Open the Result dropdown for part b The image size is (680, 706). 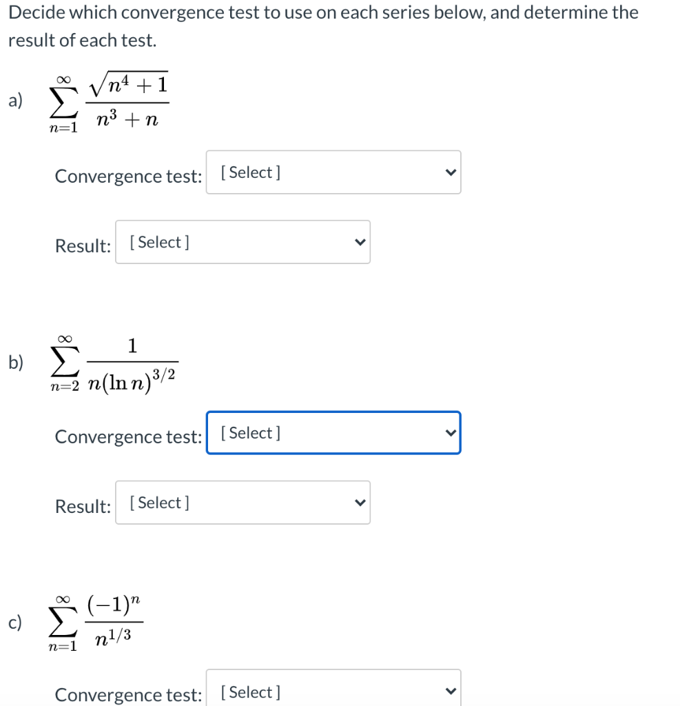point(243,503)
